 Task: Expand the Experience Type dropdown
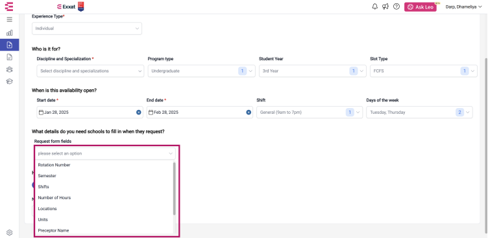[87, 28]
